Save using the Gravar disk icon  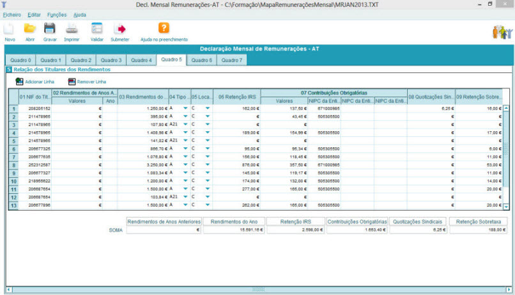tap(50, 29)
